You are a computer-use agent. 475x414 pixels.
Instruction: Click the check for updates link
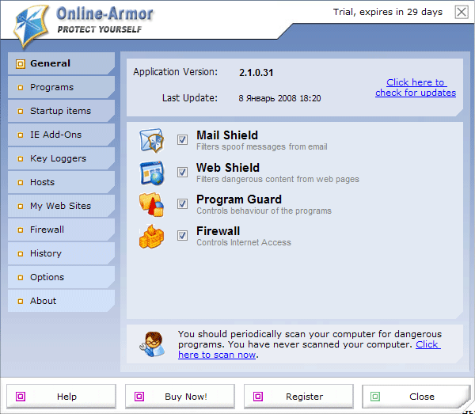(x=416, y=87)
